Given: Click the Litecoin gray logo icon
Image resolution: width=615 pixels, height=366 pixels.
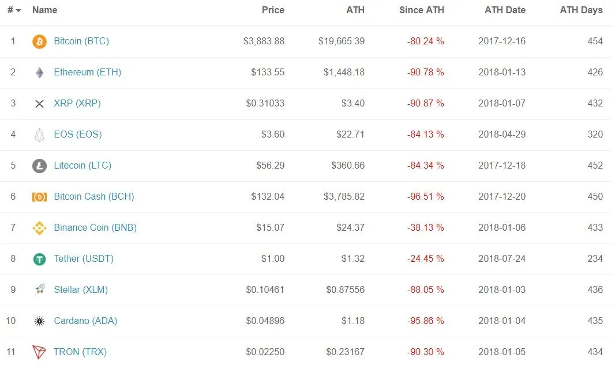Looking at the screenshot, I should click(x=39, y=166).
